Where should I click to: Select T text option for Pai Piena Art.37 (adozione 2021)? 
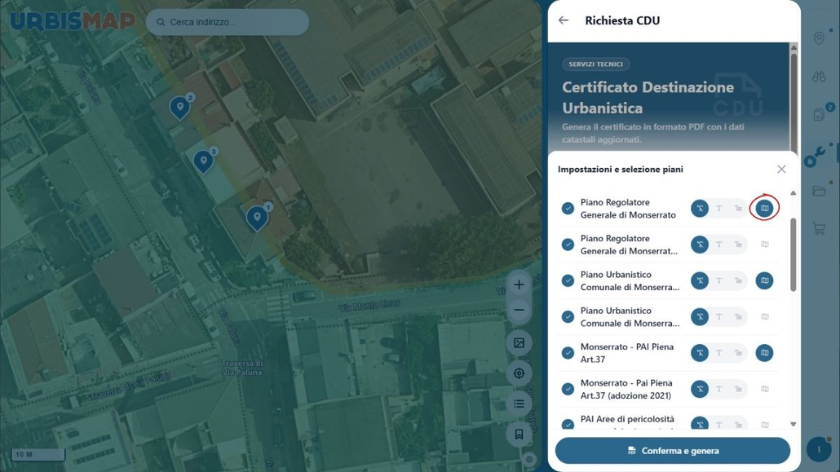(x=719, y=389)
